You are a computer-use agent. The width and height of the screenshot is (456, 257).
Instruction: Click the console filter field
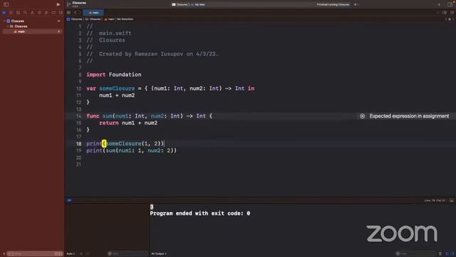pyautogui.click(x=415, y=254)
